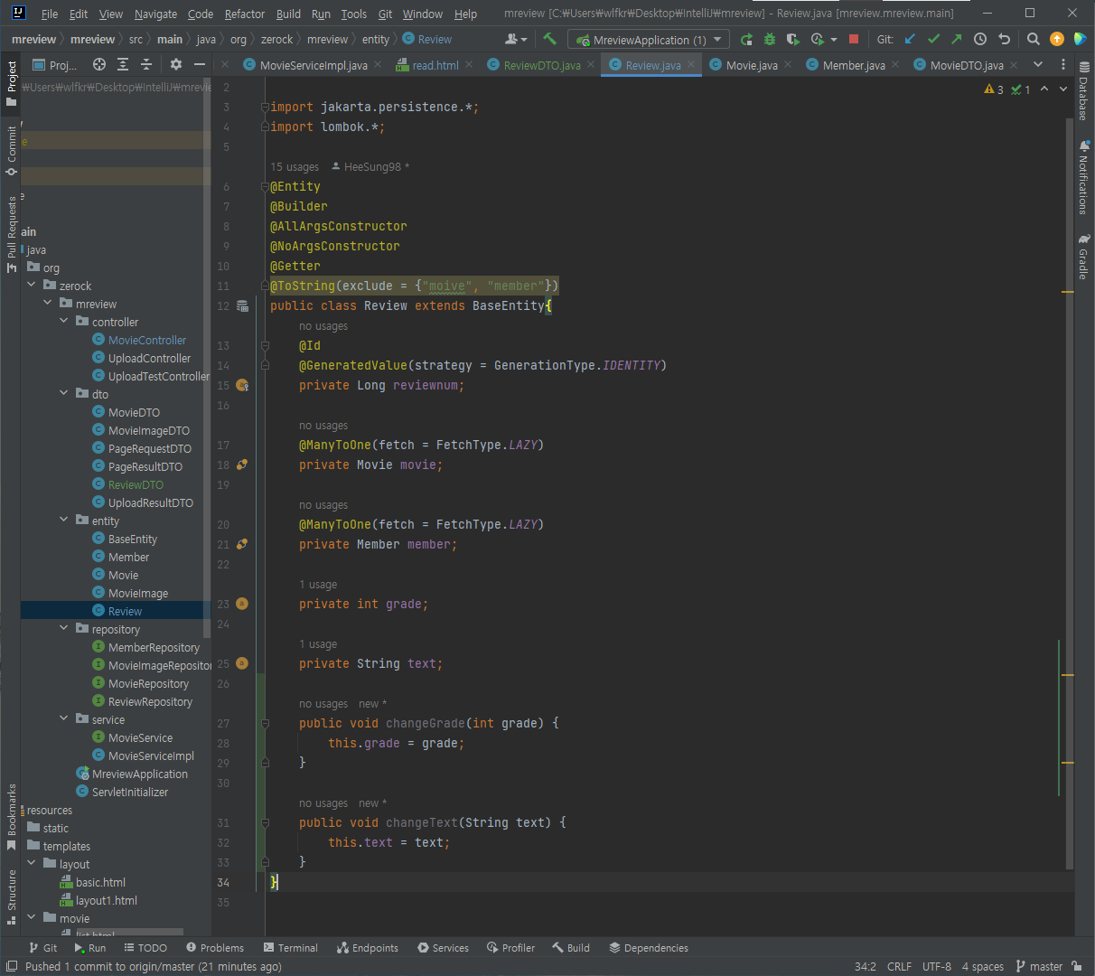The height and width of the screenshot is (976, 1095).
Task: Rollback changes with the undo arrow icon
Action: [x=1004, y=39]
